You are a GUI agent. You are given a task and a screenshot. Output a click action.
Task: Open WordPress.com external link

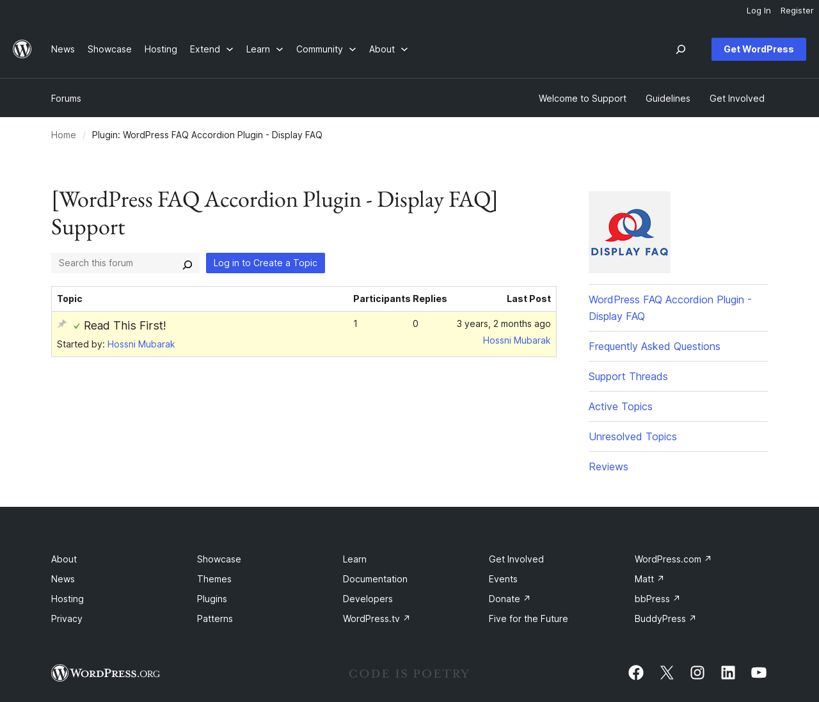[673, 559]
